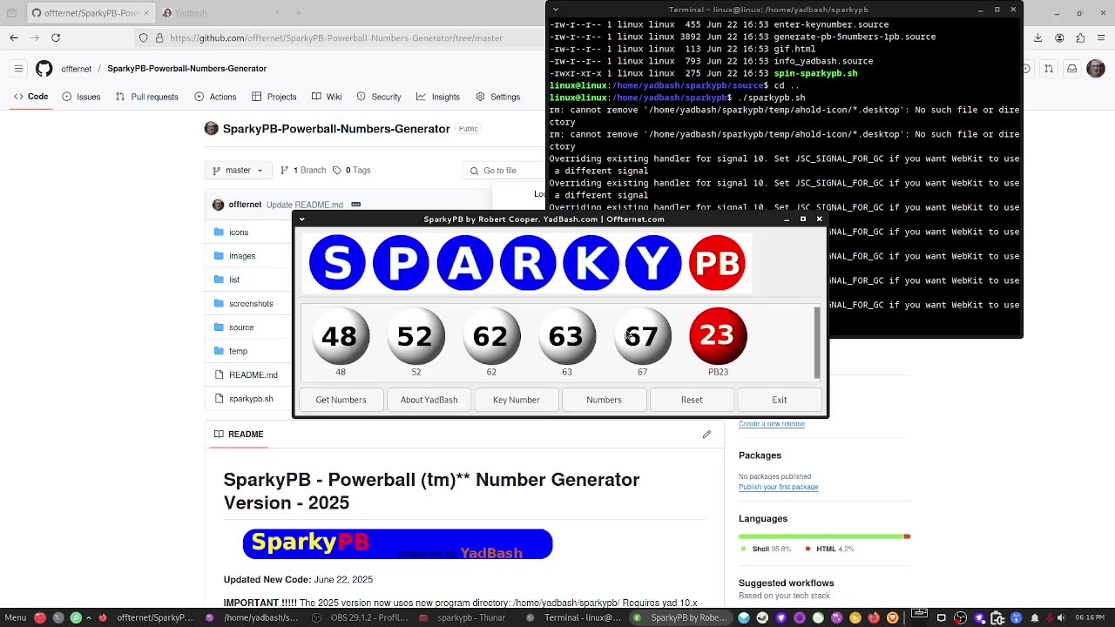The image size is (1115, 627).
Task: Open the repository Settings tab
Action: pos(497,97)
